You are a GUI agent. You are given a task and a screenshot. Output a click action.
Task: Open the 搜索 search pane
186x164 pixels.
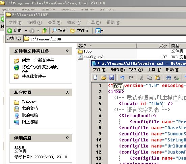point(59,31)
